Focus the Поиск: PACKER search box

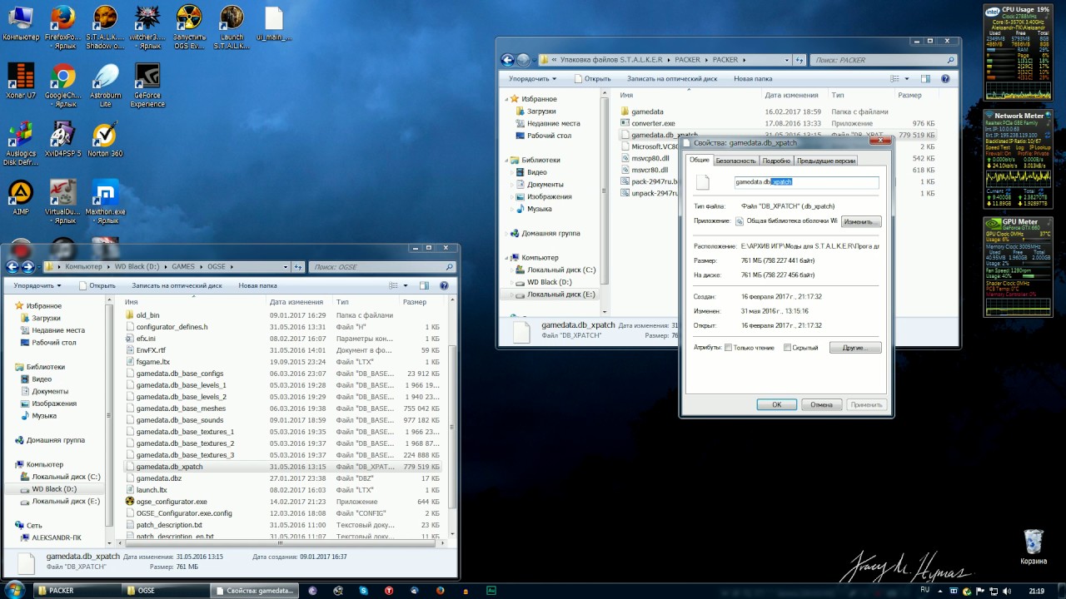(x=885, y=60)
